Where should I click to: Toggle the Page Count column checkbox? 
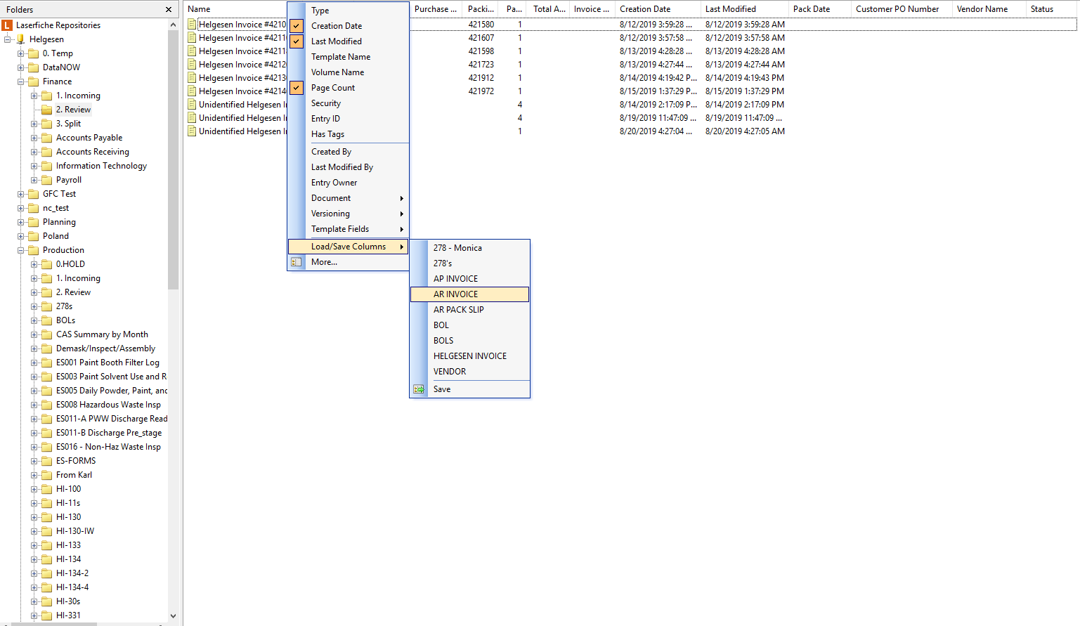pyautogui.click(x=297, y=88)
